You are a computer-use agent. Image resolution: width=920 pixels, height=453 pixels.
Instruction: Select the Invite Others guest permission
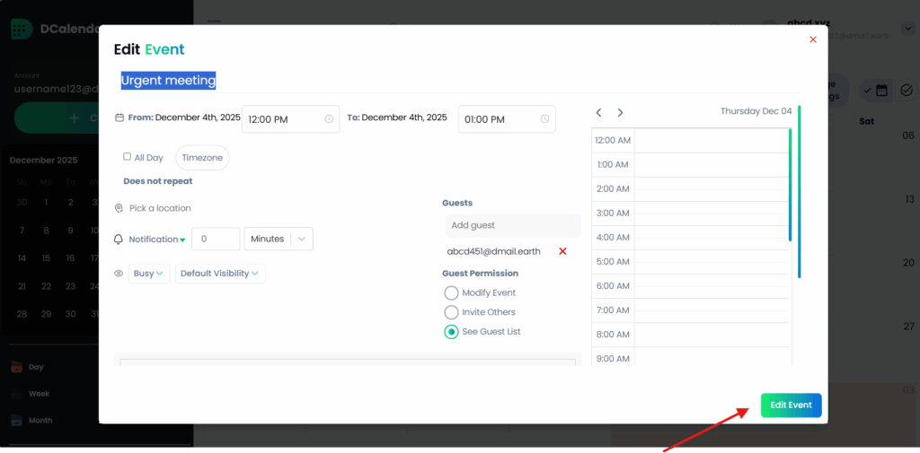click(451, 312)
